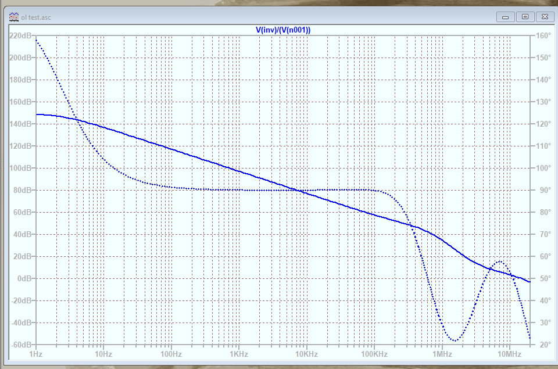Click the 20dB magnitude axis label
Viewport: 558px width, 369px height.
(x=23, y=256)
